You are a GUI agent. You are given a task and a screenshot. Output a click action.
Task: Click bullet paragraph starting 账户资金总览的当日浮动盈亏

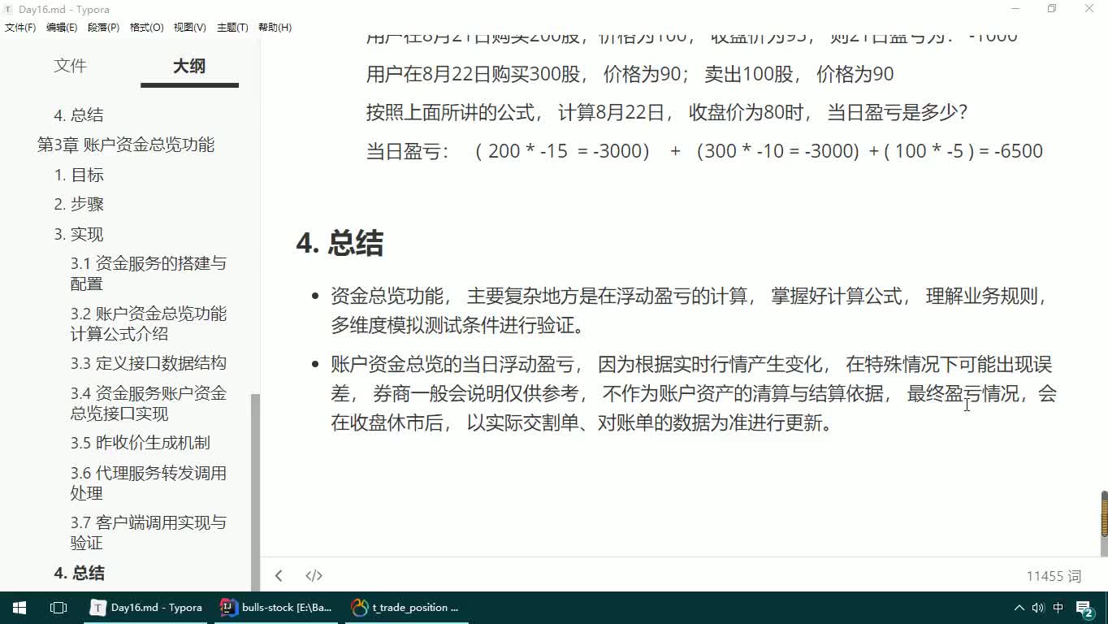coord(694,394)
